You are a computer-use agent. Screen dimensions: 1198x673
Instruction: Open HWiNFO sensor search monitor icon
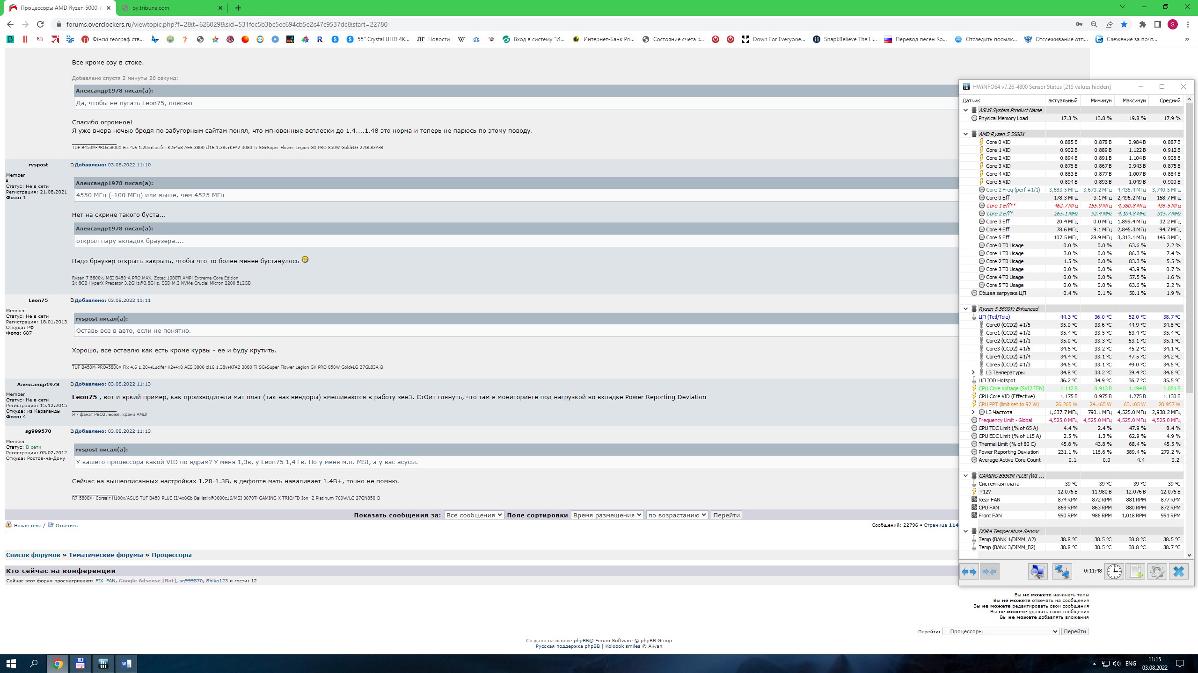coord(1037,571)
